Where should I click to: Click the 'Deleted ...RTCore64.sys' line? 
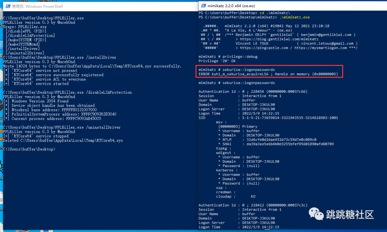(x=63, y=140)
